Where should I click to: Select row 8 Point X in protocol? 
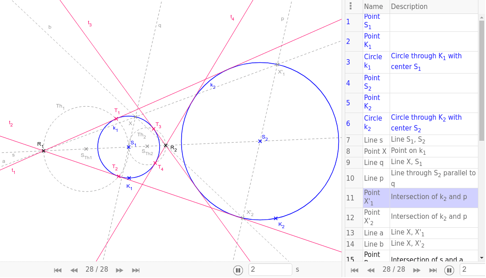coord(411,151)
